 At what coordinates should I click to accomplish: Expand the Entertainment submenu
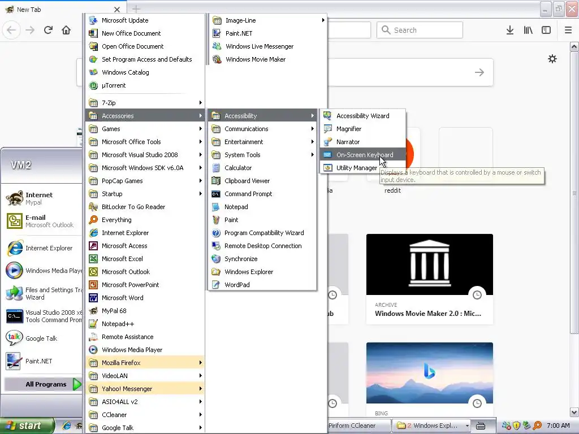coord(262,142)
